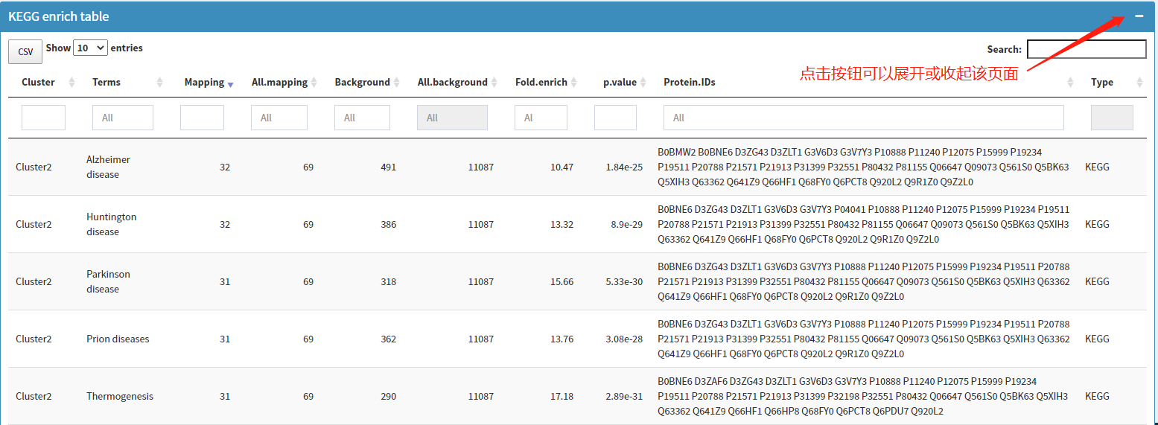Sort by Background column icon
The image size is (1158, 425).
396,83
